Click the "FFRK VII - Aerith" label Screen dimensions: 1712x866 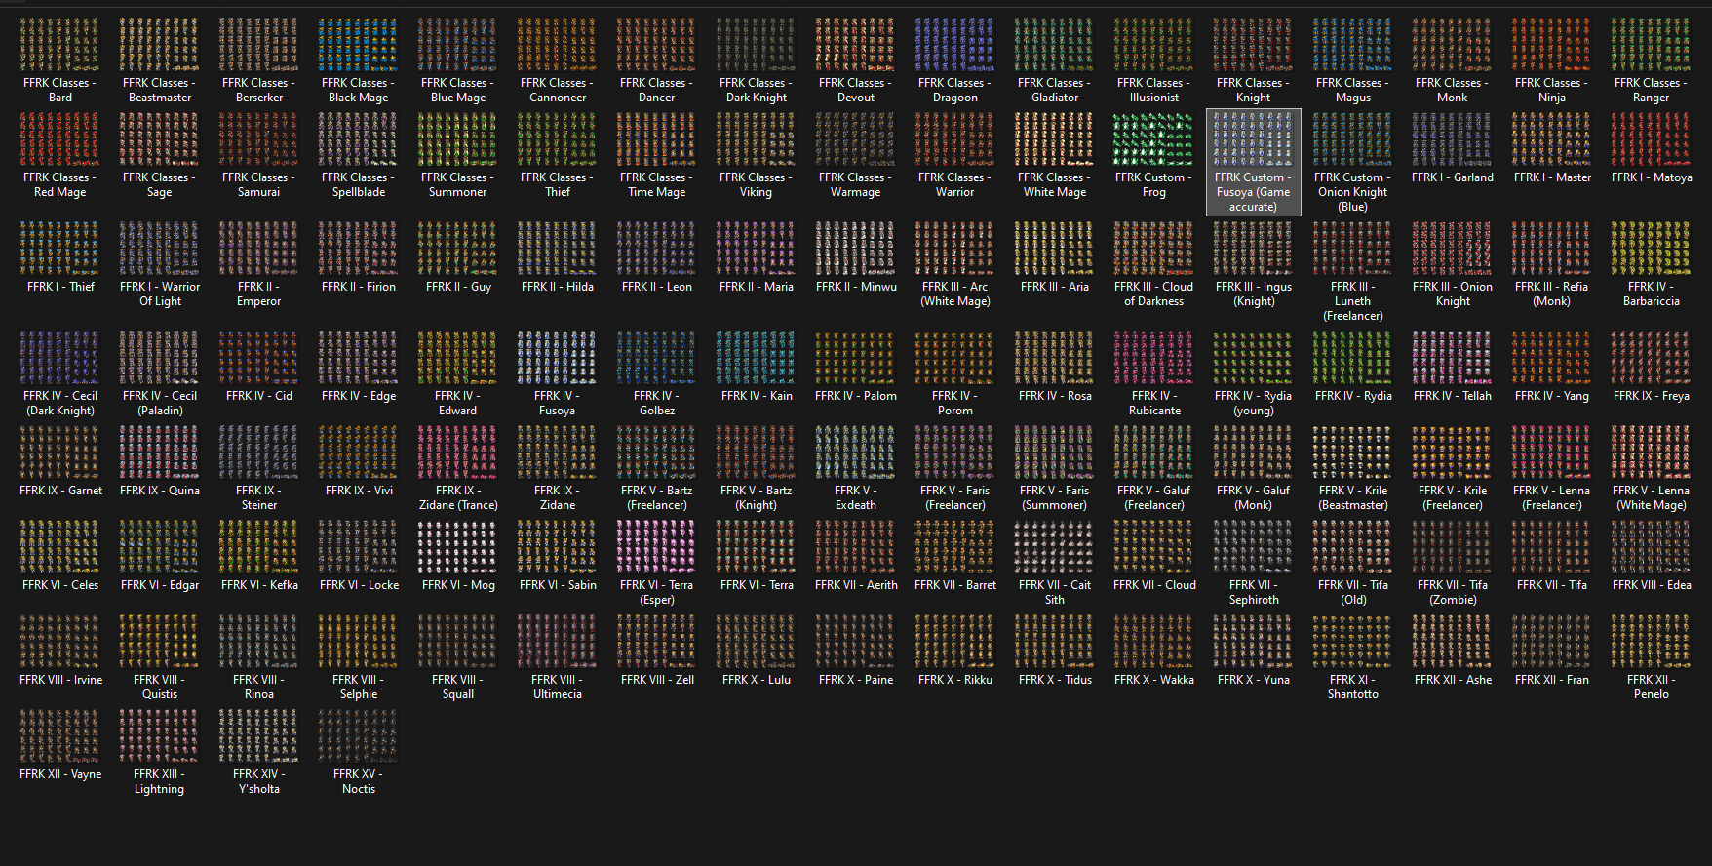click(856, 585)
